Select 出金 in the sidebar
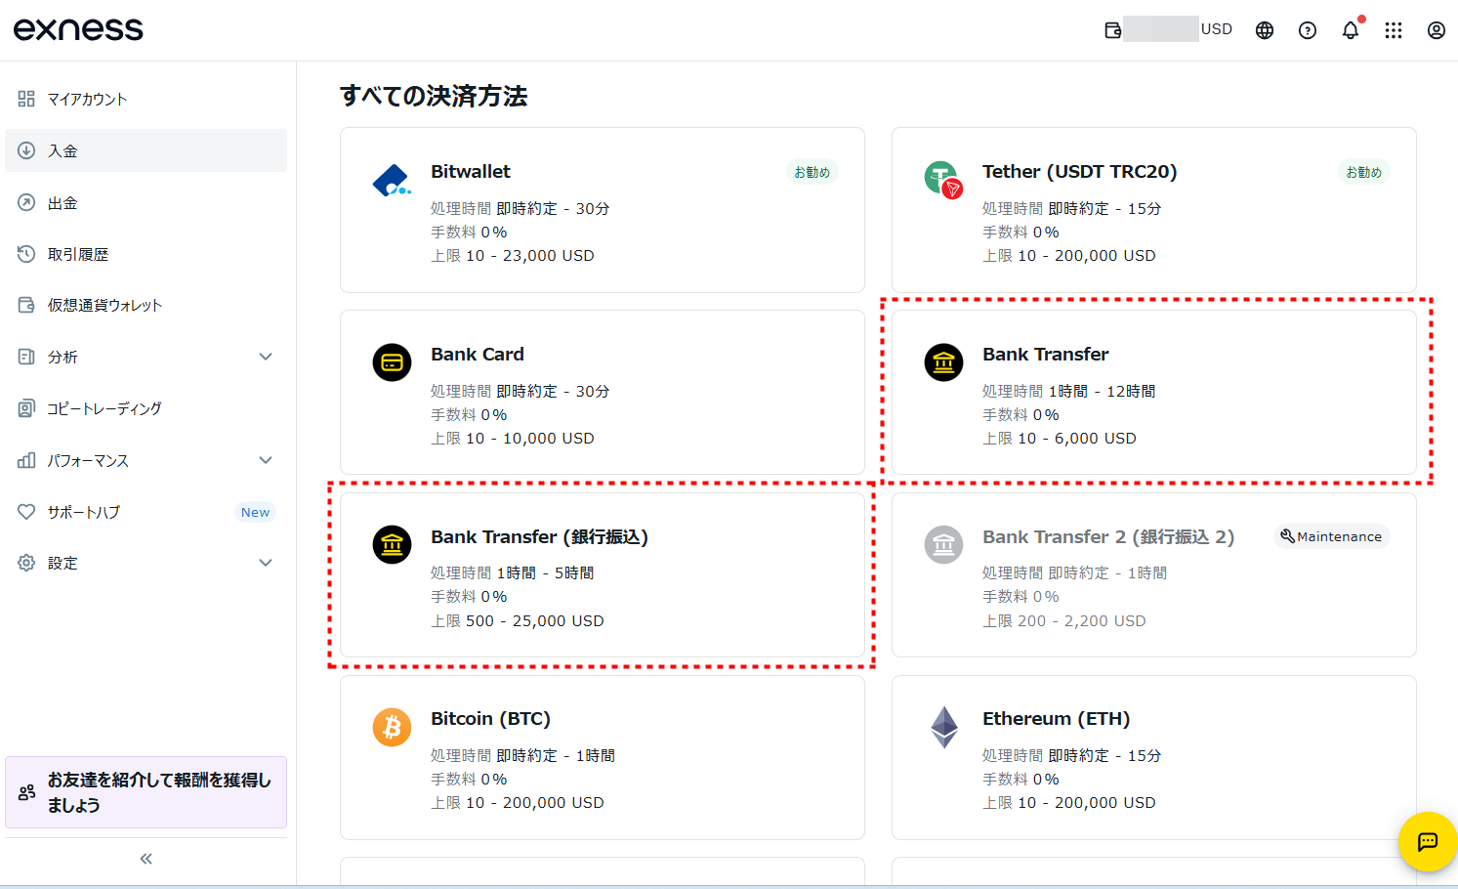1458x889 pixels. point(146,202)
